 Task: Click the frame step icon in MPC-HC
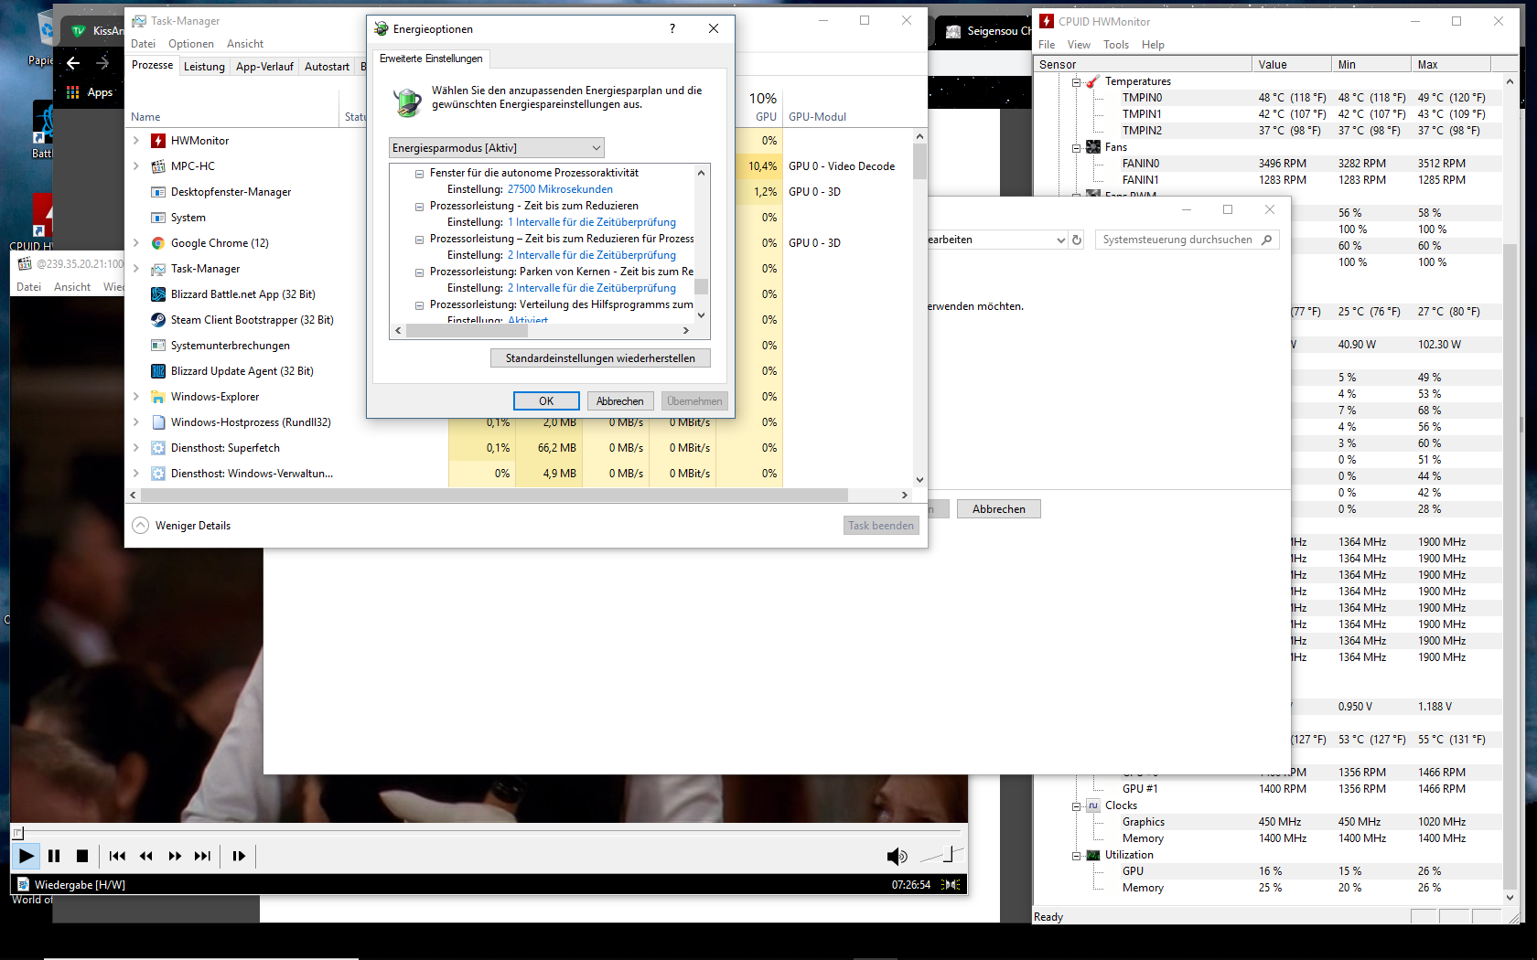(x=239, y=856)
